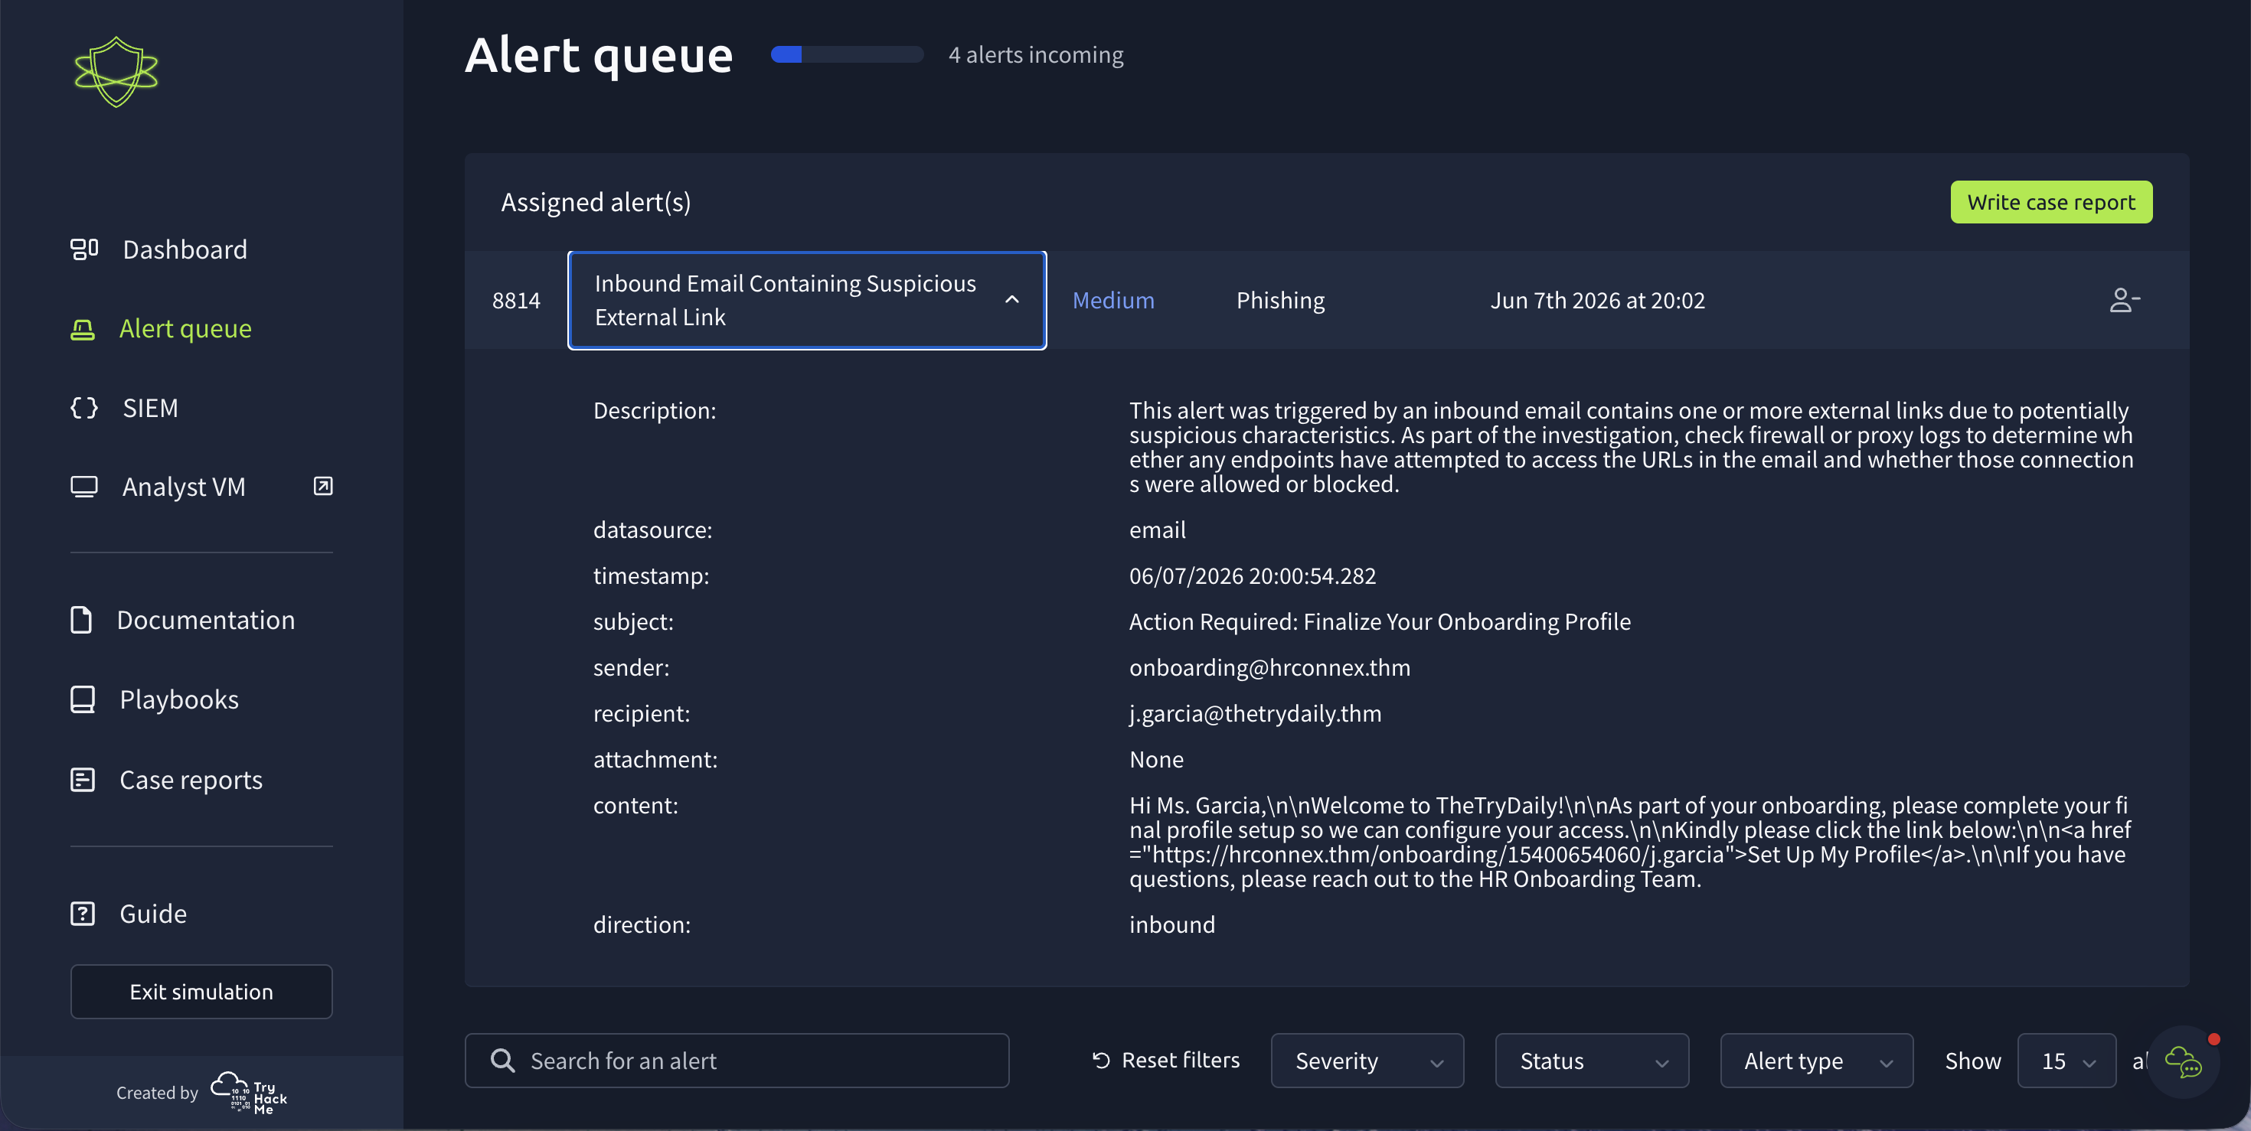Click the Medium severity label

(x=1112, y=301)
